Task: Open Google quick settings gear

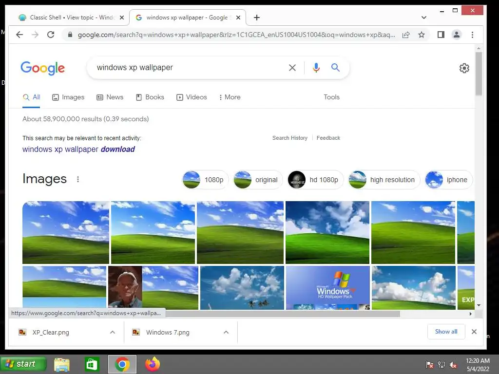Action: pos(464,68)
